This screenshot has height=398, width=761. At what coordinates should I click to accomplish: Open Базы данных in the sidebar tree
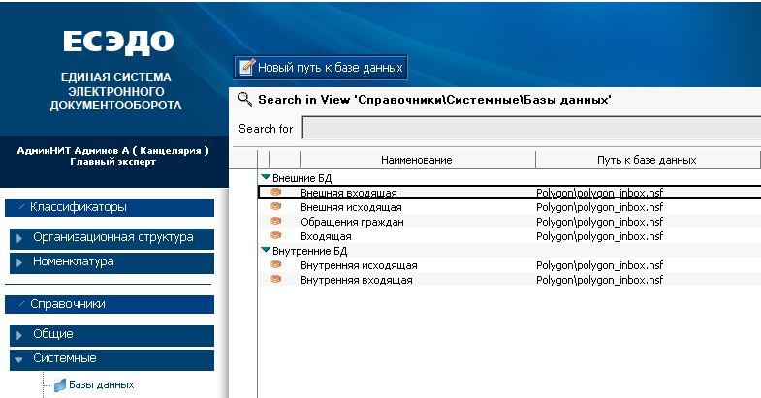[102, 384]
